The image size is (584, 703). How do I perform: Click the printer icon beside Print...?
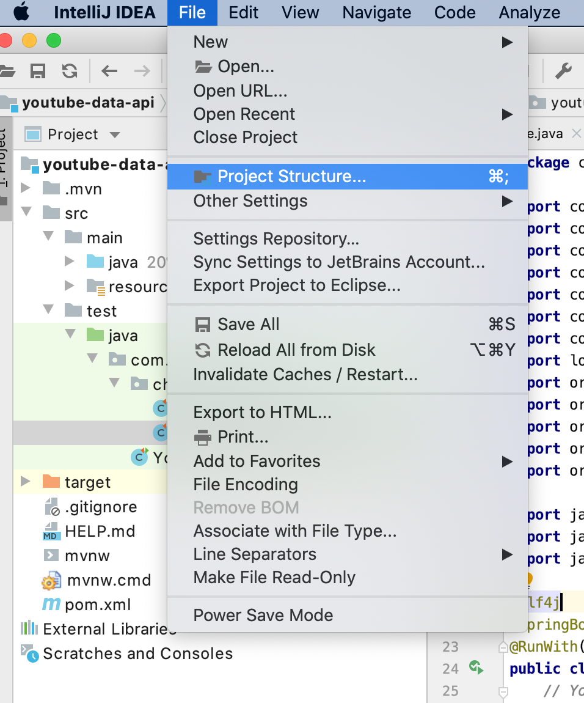203,437
